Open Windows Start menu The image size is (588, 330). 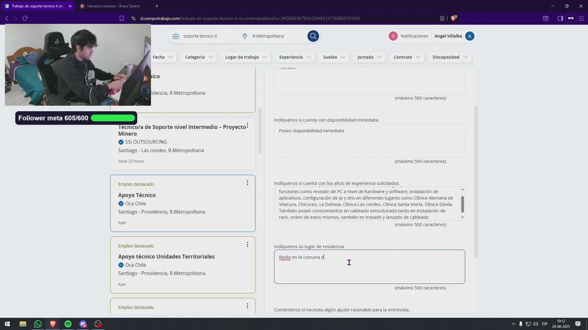tap(7, 324)
